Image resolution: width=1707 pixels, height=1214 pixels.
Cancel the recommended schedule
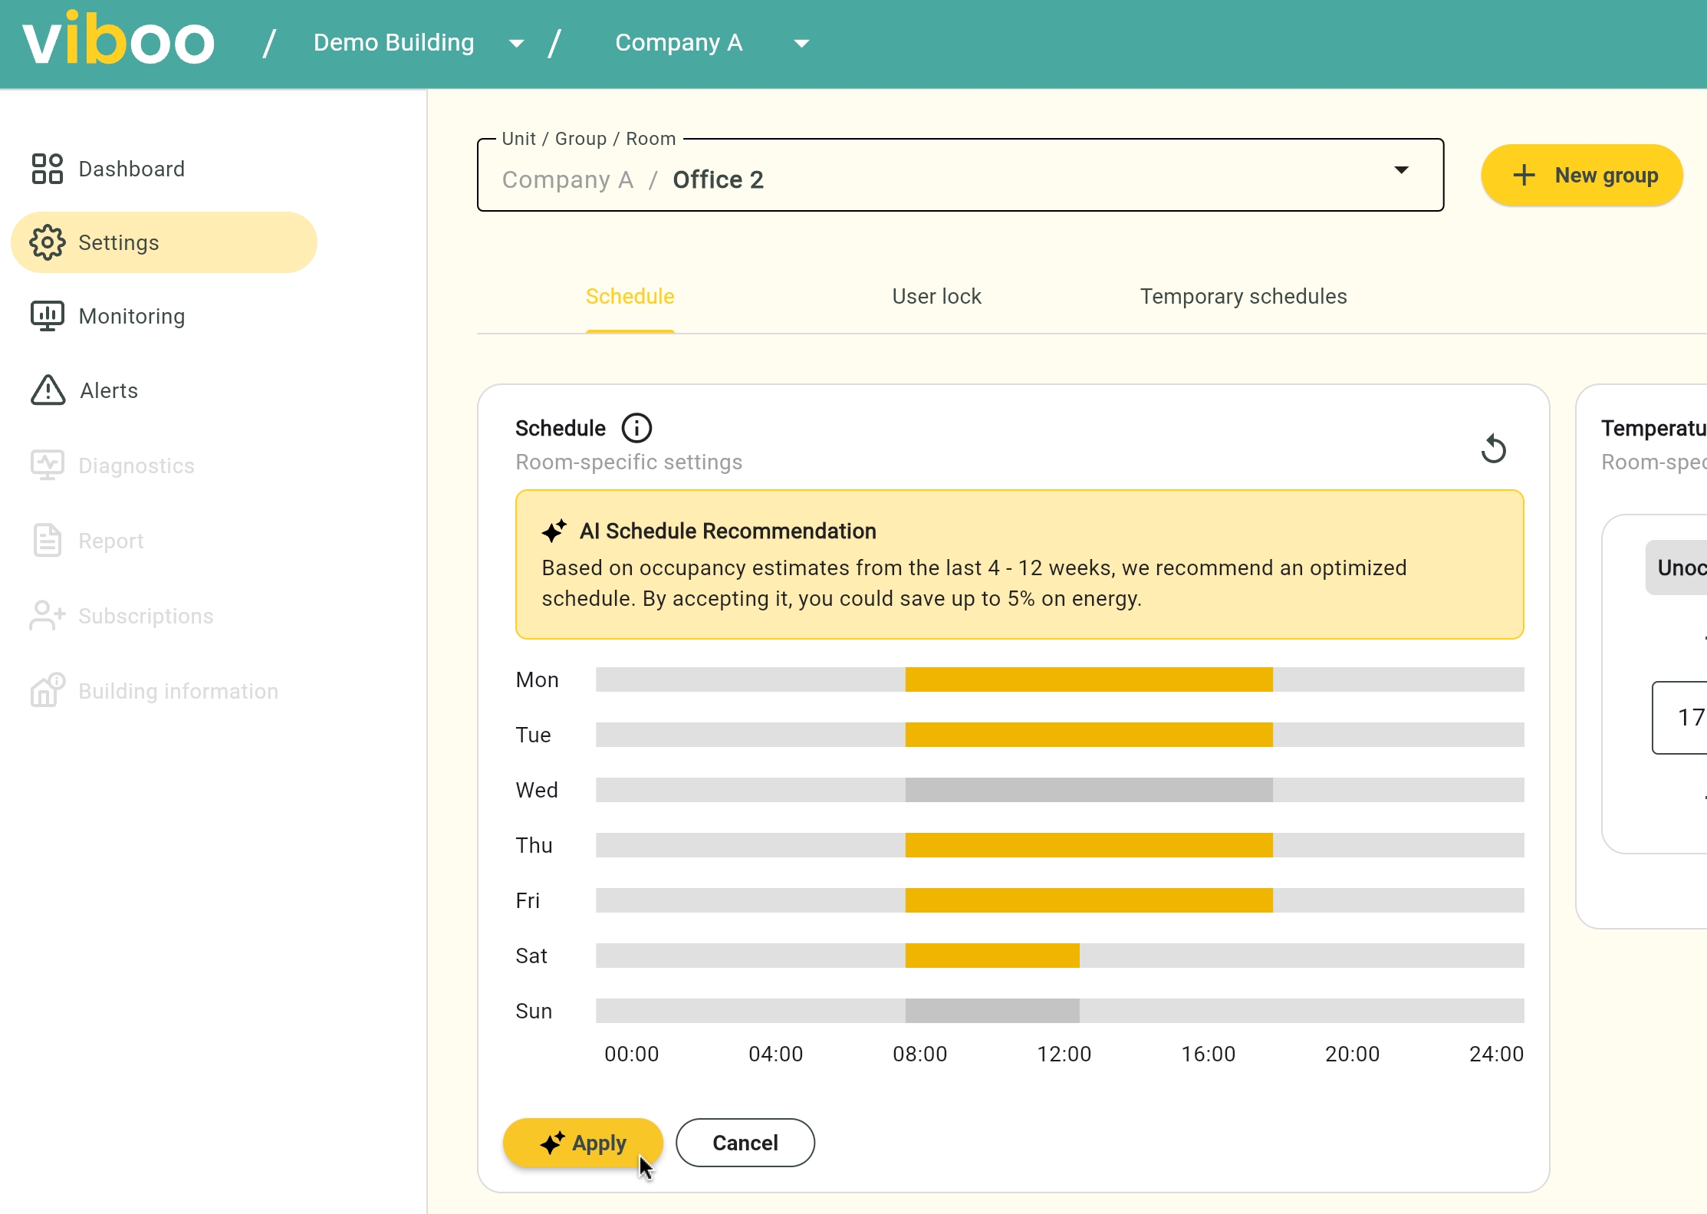pos(745,1143)
